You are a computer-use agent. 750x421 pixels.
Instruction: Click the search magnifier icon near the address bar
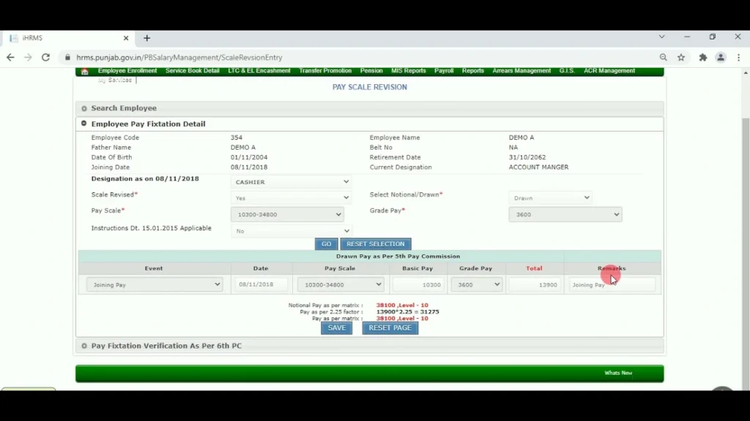point(663,56)
